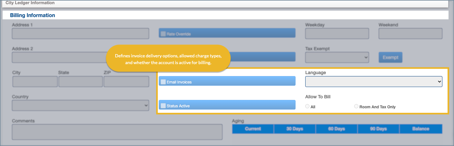The width and height of the screenshot is (454, 146).
Task: Click the Balance aging column header
Action: 421,129
